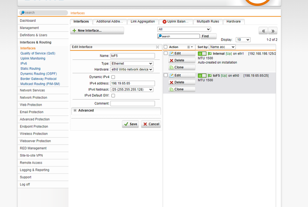Switch to the Link Aggregation tab
Image resolution: width=308 pixels, height=207 pixels.
[x=143, y=22]
